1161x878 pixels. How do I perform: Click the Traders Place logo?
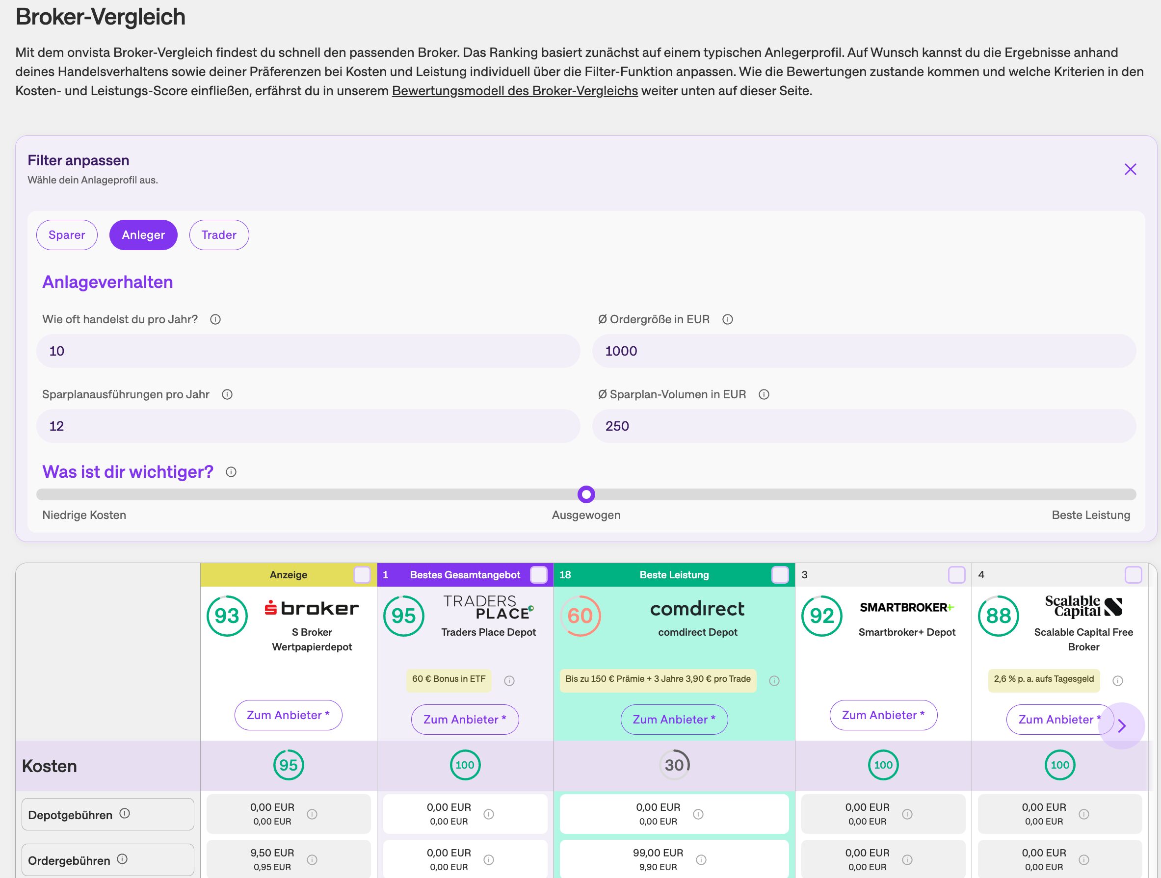489,607
